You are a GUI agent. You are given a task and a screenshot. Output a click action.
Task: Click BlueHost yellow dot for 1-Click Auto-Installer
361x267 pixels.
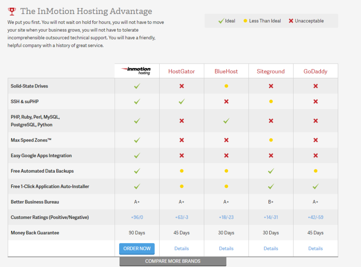(x=226, y=186)
